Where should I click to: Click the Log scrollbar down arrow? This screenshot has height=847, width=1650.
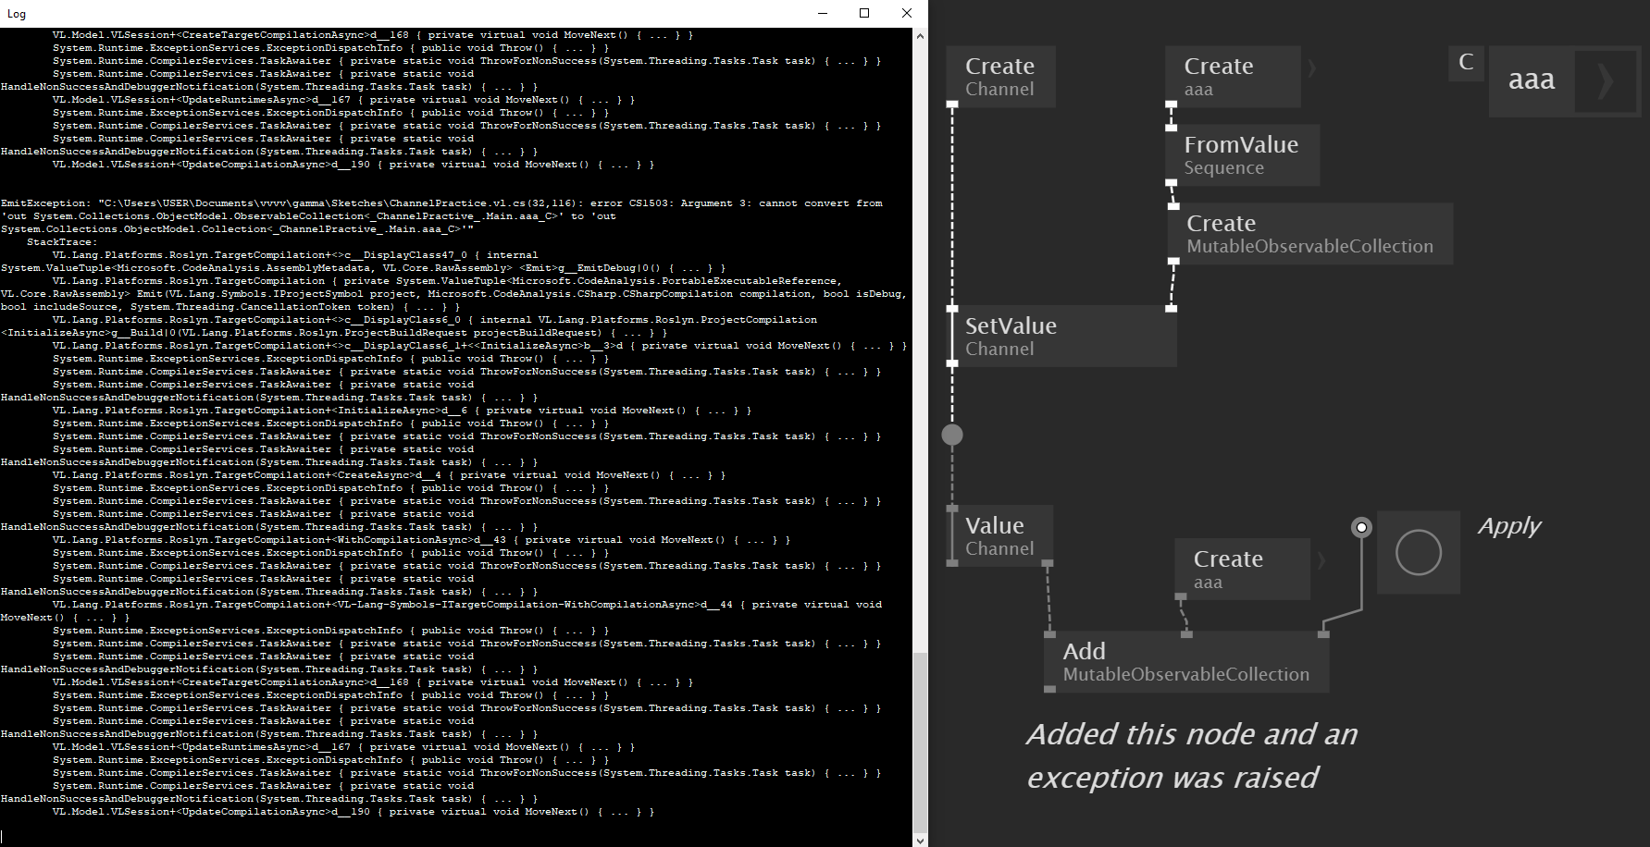click(920, 840)
